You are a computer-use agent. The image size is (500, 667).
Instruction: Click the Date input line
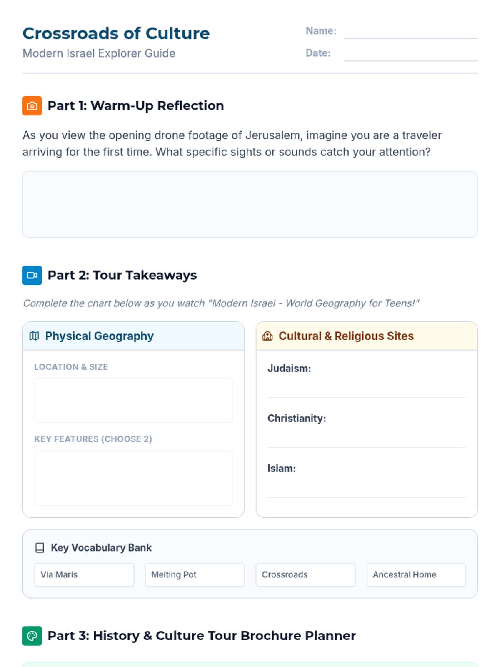click(x=411, y=55)
